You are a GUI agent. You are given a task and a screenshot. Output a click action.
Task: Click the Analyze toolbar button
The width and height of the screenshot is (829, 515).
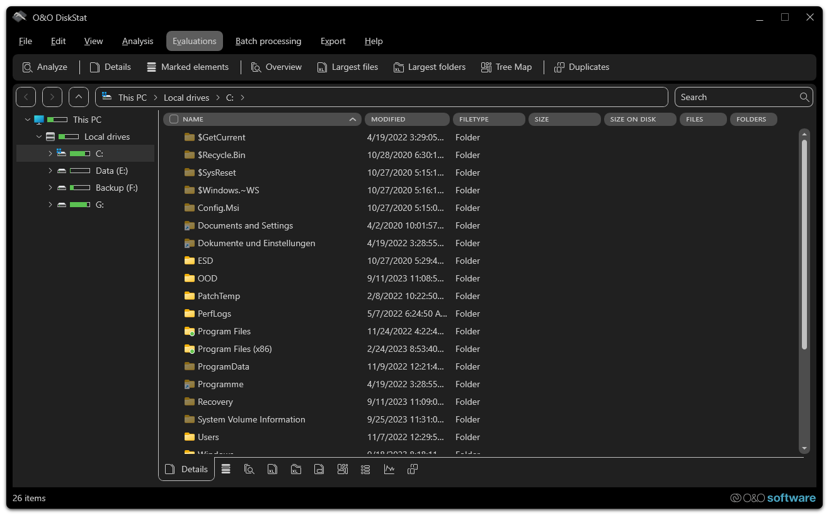(x=45, y=67)
